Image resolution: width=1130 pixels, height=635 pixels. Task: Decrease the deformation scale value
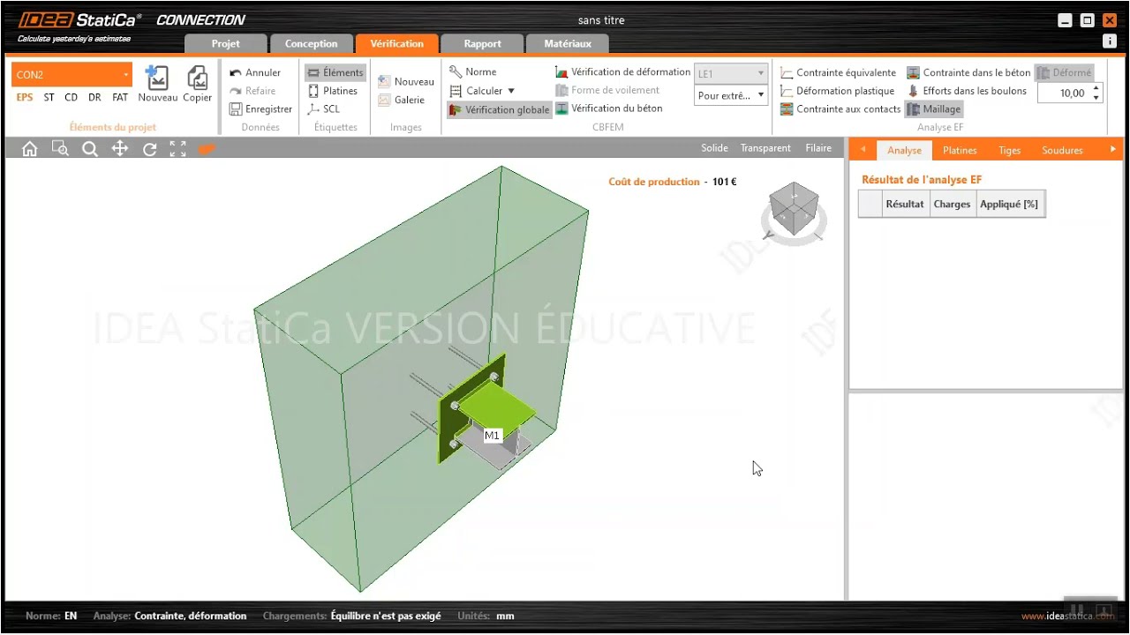(x=1096, y=98)
